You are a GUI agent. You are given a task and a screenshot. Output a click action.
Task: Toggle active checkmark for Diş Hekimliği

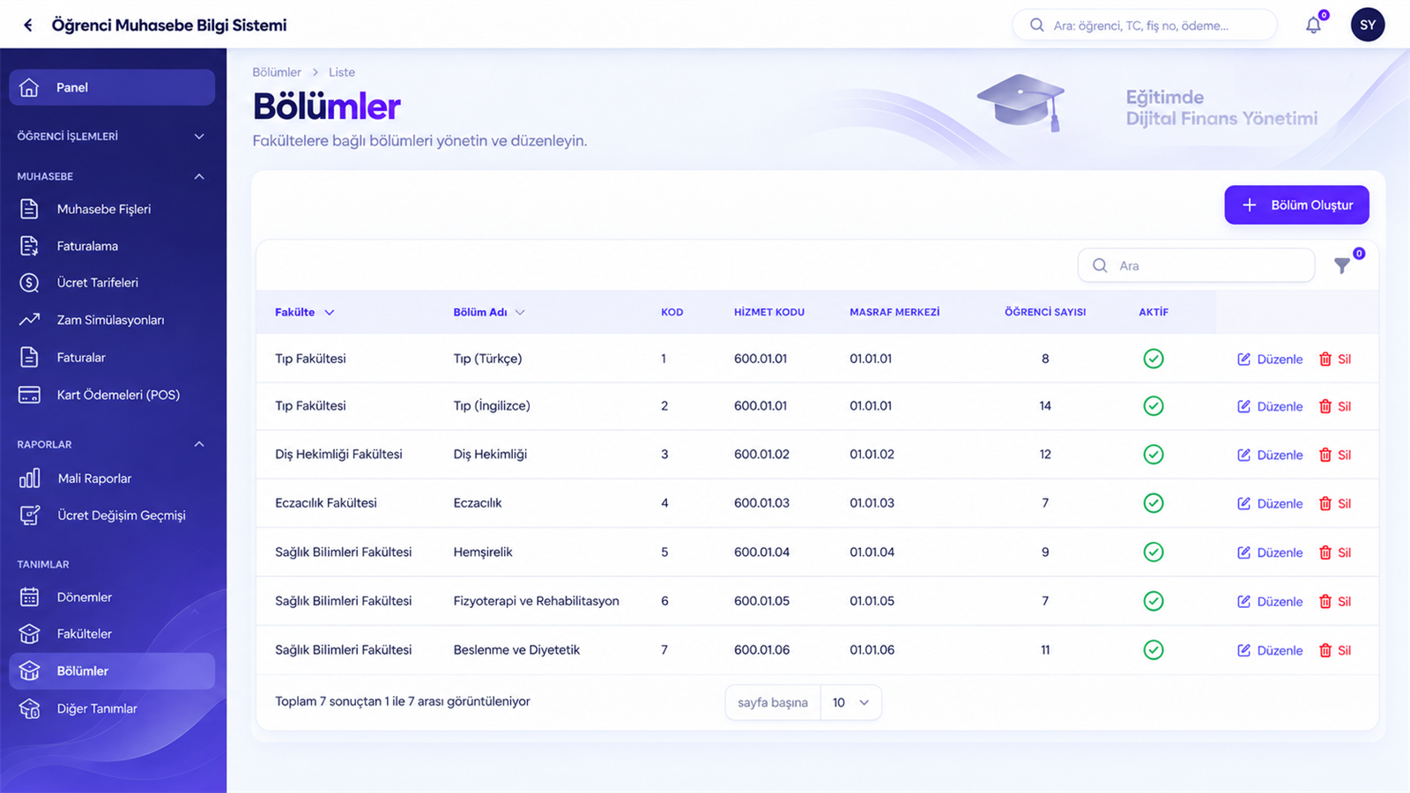pyautogui.click(x=1153, y=455)
